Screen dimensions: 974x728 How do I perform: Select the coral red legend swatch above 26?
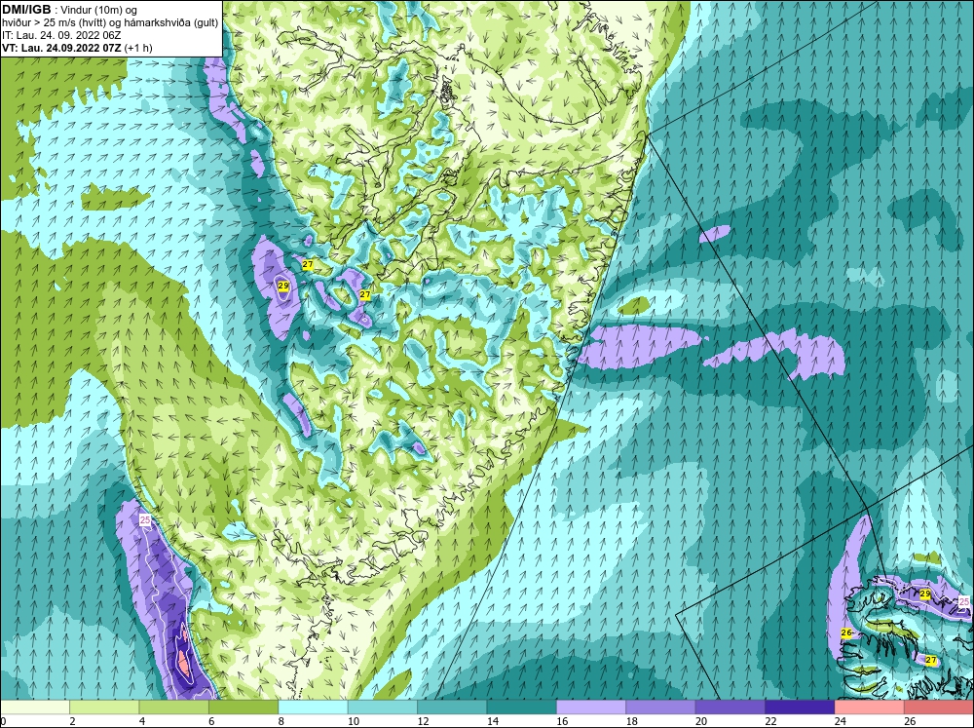click(x=939, y=707)
